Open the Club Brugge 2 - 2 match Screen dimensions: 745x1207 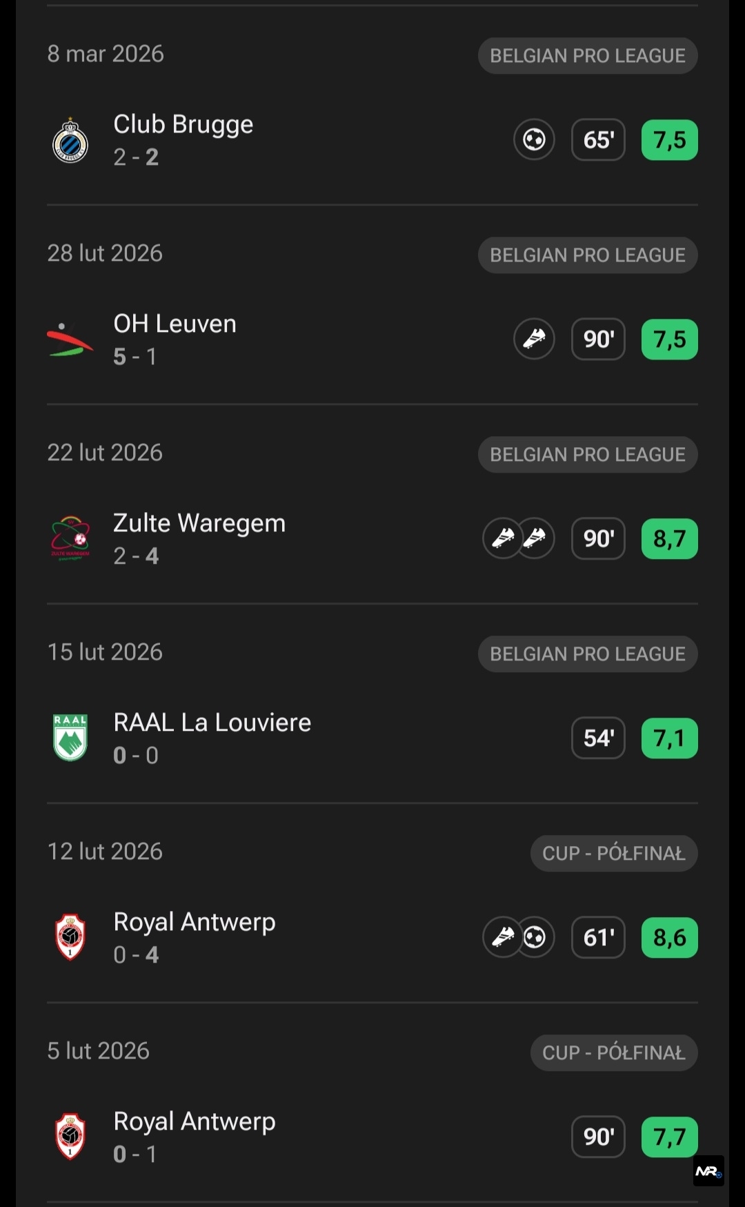pyautogui.click(x=183, y=140)
